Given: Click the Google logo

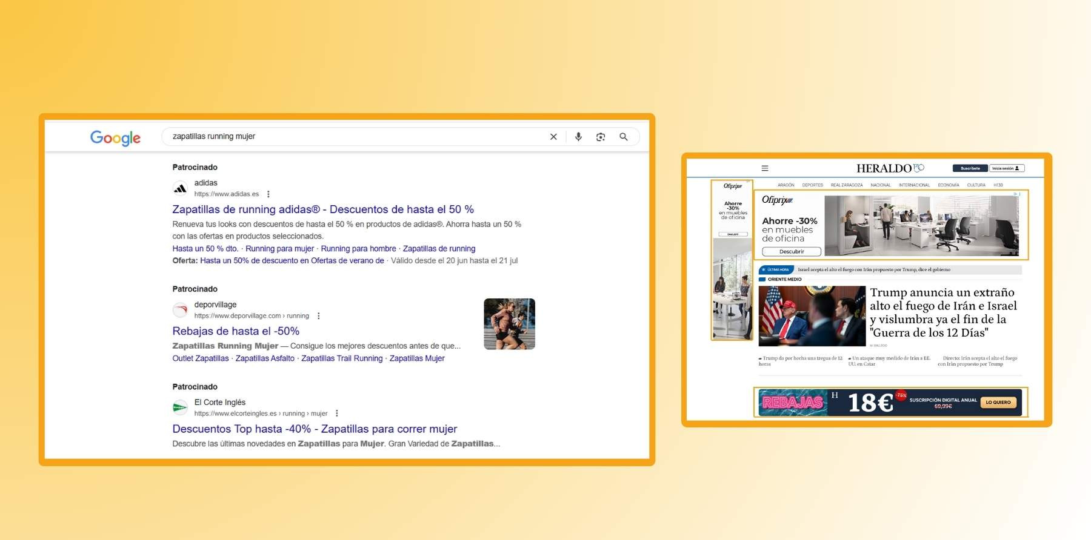Looking at the screenshot, I should [x=115, y=138].
